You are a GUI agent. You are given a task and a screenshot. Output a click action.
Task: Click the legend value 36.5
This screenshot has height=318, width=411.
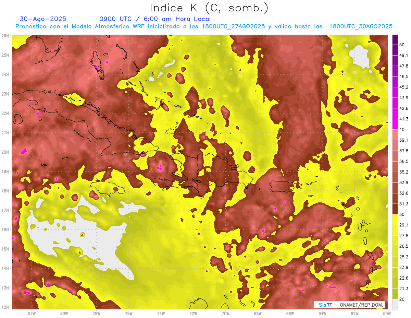click(x=403, y=161)
